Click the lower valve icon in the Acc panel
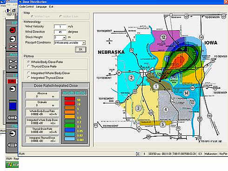Viewport: 228px width, 171px height. point(13,67)
